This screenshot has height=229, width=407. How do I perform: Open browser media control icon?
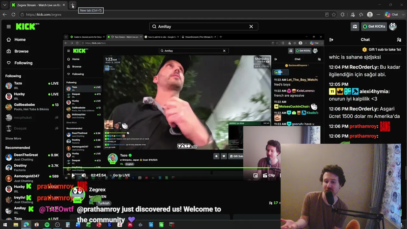click(353, 15)
